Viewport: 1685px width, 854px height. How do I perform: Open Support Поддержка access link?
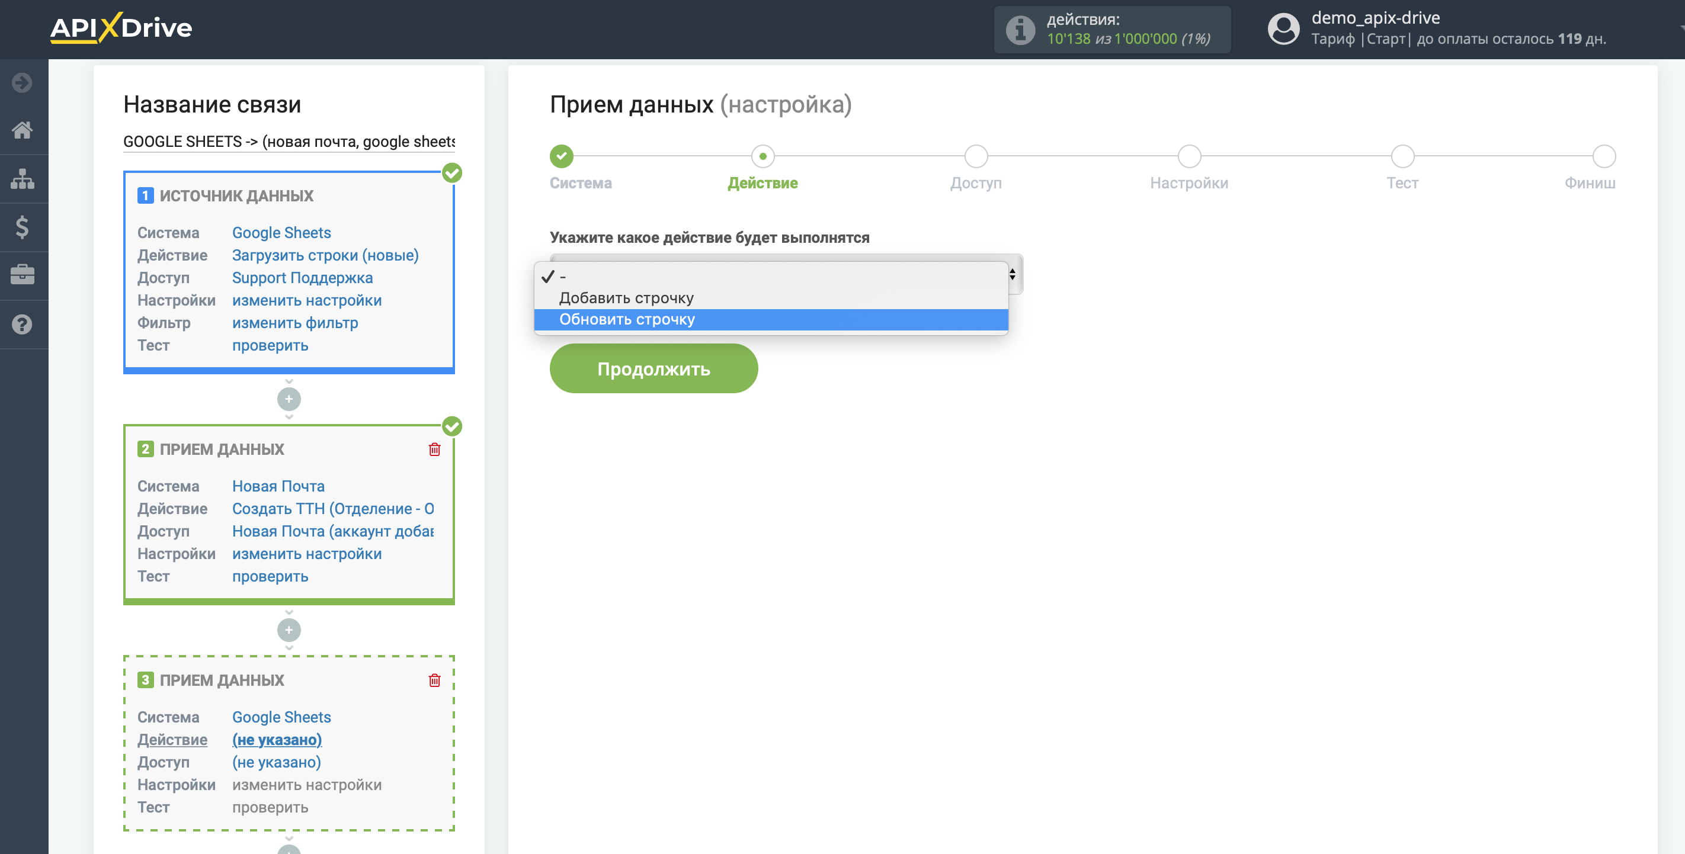point(302,278)
